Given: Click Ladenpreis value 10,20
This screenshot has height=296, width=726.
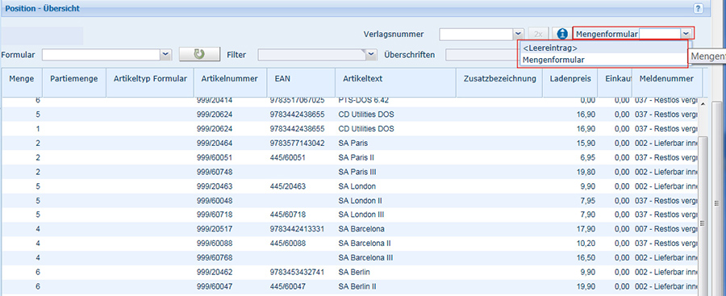Looking at the screenshot, I should 586,244.
